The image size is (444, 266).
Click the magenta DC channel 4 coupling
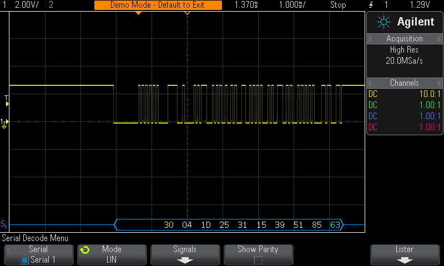pyautogui.click(x=373, y=127)
